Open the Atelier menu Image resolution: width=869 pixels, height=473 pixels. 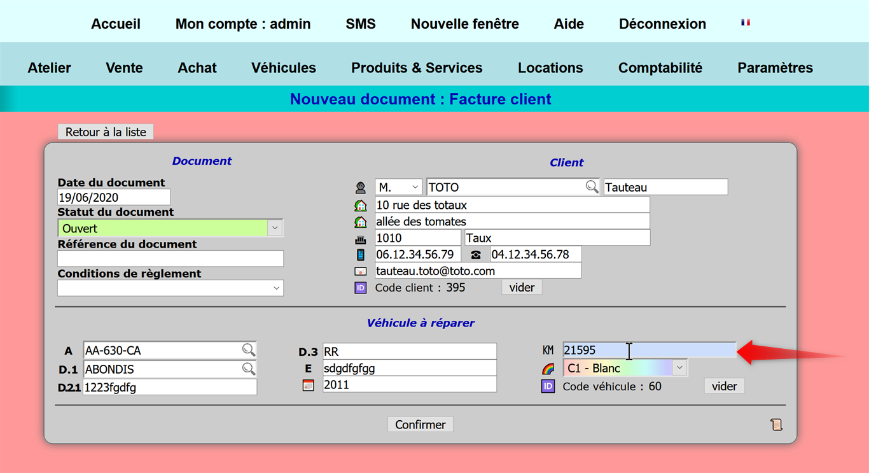50,68
